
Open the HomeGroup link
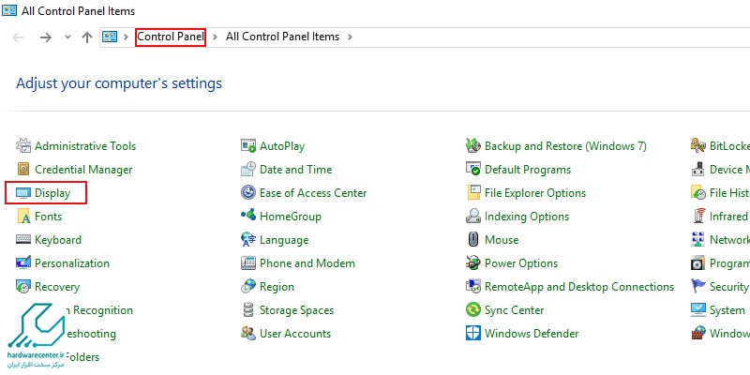point(291,217)
